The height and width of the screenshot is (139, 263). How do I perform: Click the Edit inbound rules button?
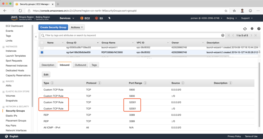point(46,75)
